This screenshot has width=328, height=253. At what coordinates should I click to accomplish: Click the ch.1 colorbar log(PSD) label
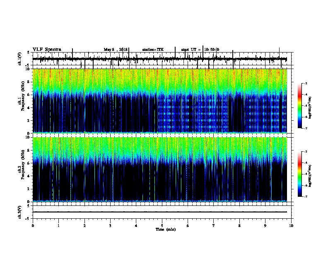(310, 107)
